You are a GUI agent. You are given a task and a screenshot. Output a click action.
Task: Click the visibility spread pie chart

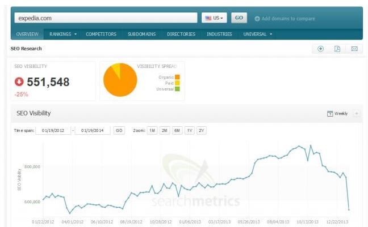coord(120,80)
